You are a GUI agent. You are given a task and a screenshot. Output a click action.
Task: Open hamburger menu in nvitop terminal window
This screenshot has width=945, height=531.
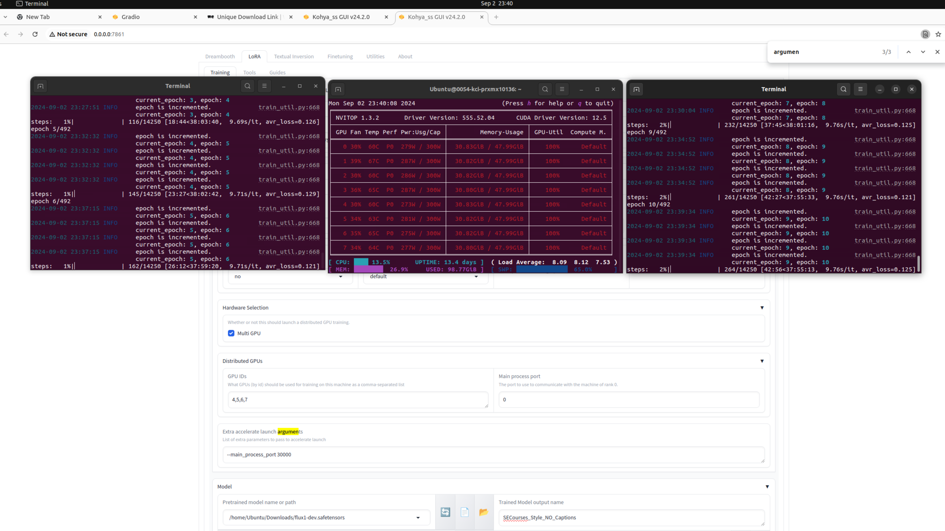[562, 89]
